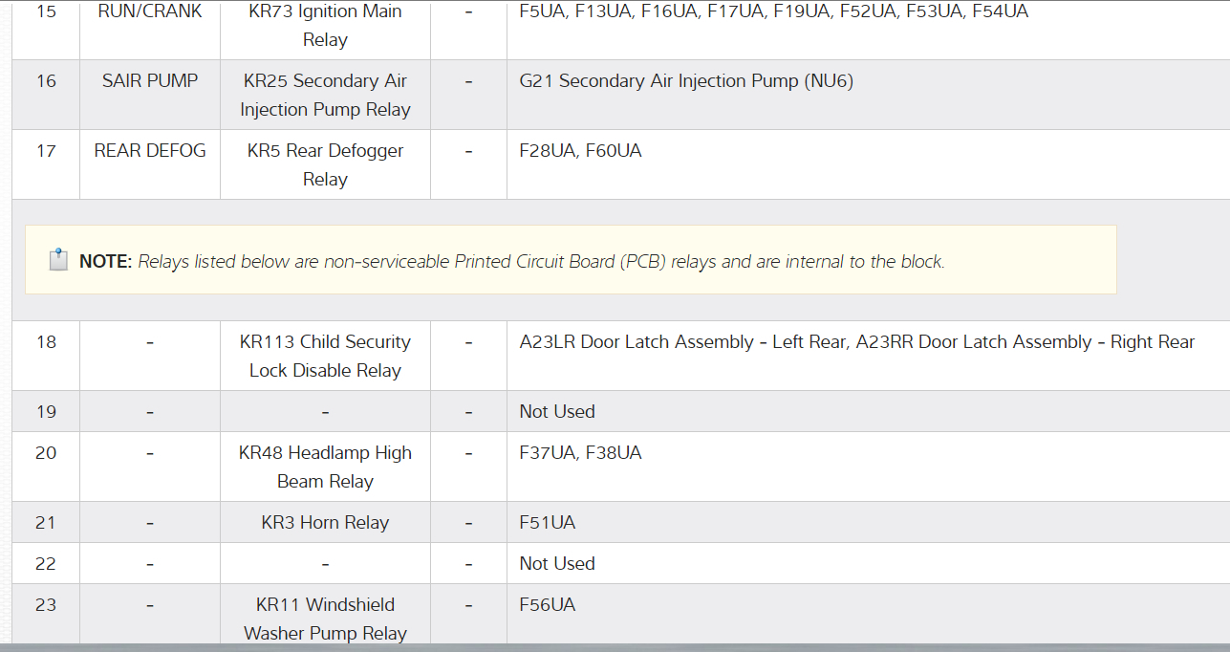Screen dimensions: 1230x652
Task: Click KR5 Rear Defogger Relay cell
Action: 325,164
